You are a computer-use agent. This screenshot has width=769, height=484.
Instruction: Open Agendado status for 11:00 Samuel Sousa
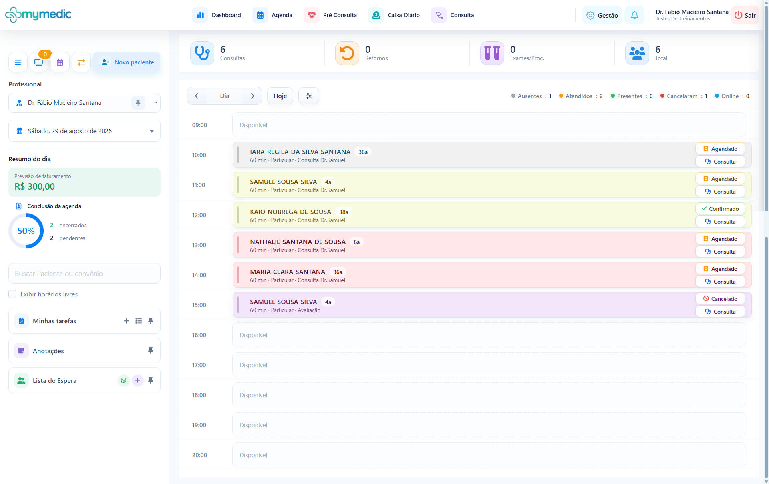pos(720,179)
